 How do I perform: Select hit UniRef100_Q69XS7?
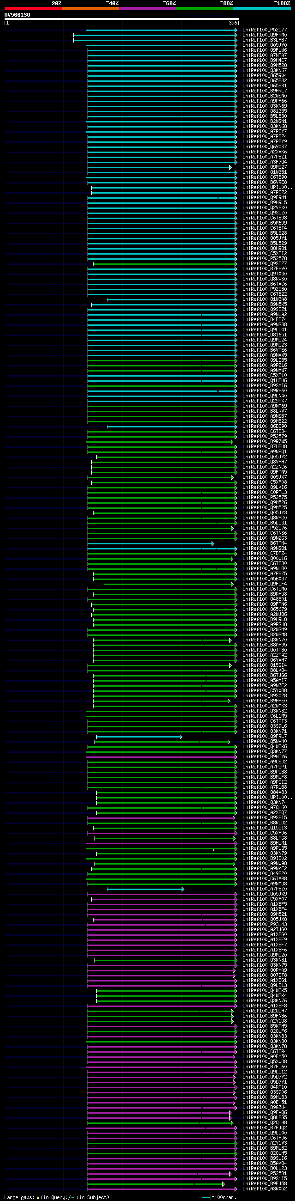coord(264,147)
